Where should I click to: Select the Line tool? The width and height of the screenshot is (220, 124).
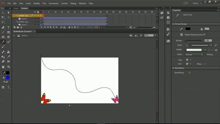click(3, 32)
